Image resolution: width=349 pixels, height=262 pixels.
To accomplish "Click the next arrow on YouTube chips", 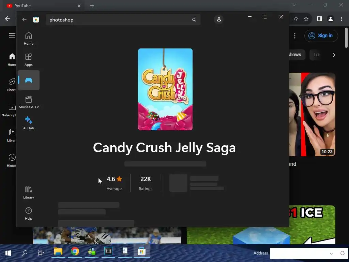I will [334, 55].
